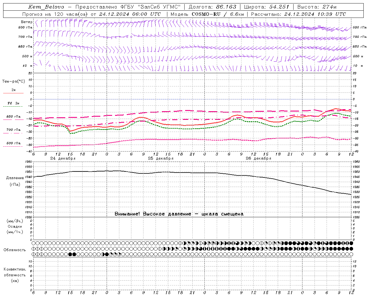Click the 700 гПа temperature legend entry
This screenshot has height=295, width=368.
[x=14, y=130]
